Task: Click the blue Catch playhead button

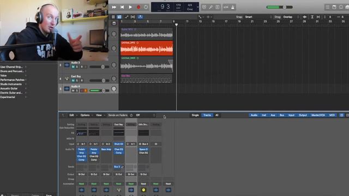Action: [140, 17]
